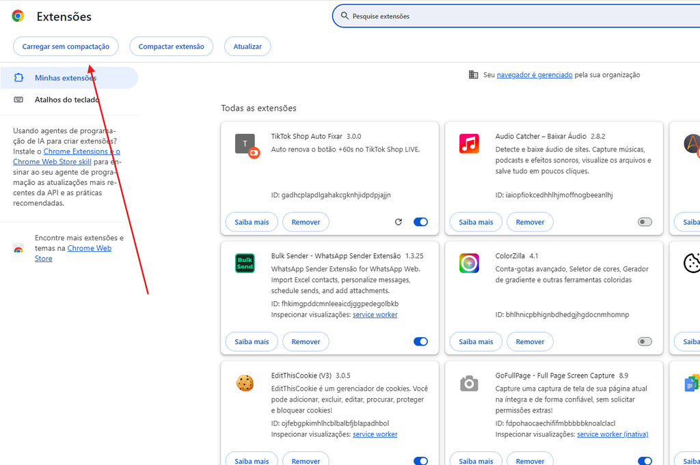Enable the Audio Catcher extension
The height and width of the screenshot is (465, 700).
tap(645, 222)
